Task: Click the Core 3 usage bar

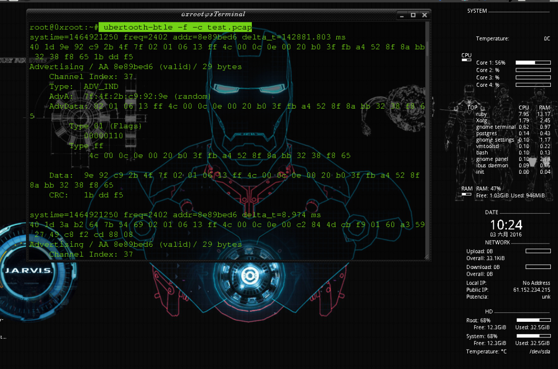Action: (x=533, y=77)
